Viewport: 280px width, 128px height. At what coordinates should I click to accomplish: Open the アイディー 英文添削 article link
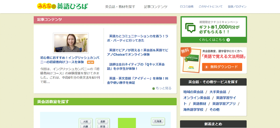138,80
